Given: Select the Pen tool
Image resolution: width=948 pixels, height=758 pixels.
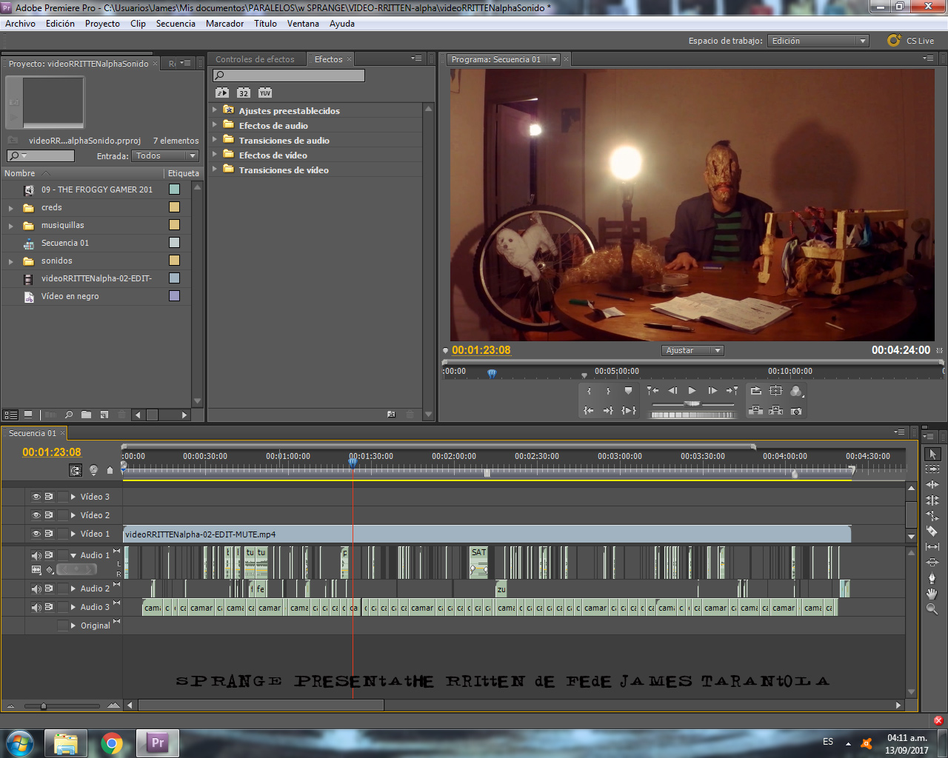Looking at the screenshot, I should [x=932, y=578].
